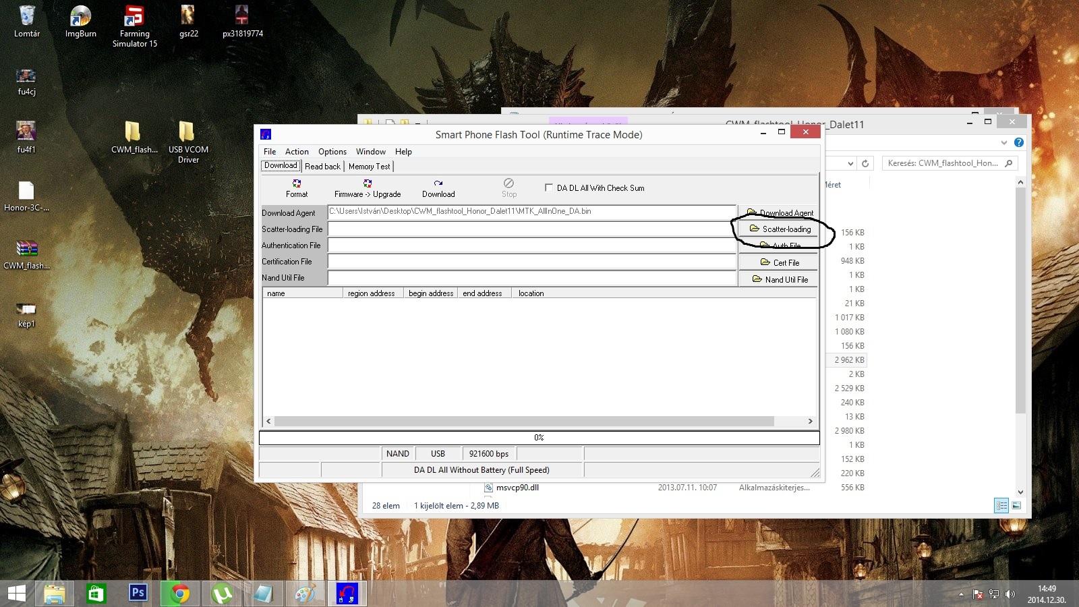
Task: Click the Explorer scrollbar up arrow
Action: pyautogui.click(x=1020, y=182)
